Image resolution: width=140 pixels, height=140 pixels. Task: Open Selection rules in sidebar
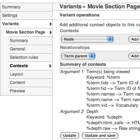[30, 57]
